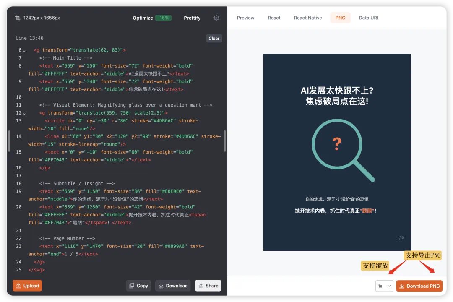
Task: Click Optimize to compress the SVG
Action: click(143, 18)
